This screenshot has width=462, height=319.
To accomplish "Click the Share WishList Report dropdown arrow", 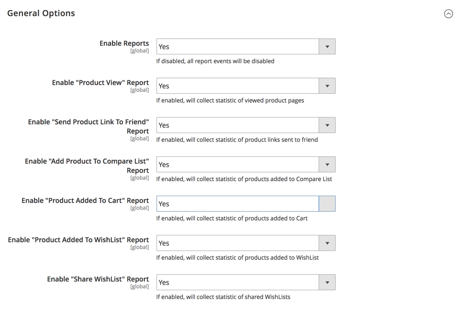I will click(327, 282).
